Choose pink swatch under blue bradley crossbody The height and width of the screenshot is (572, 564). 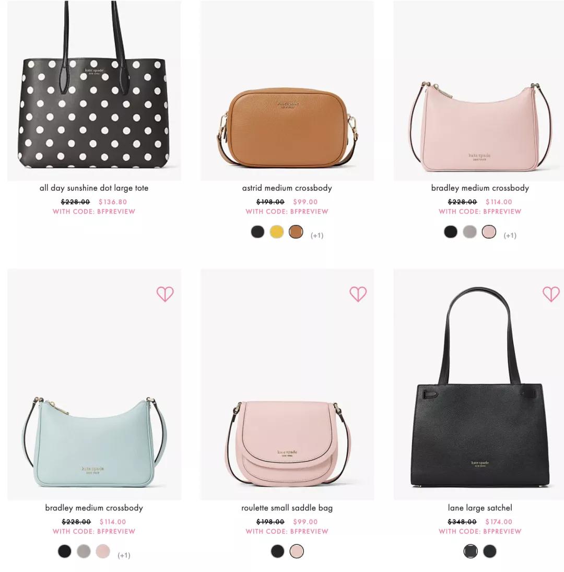pyautogui.click(x=103, y=551)
